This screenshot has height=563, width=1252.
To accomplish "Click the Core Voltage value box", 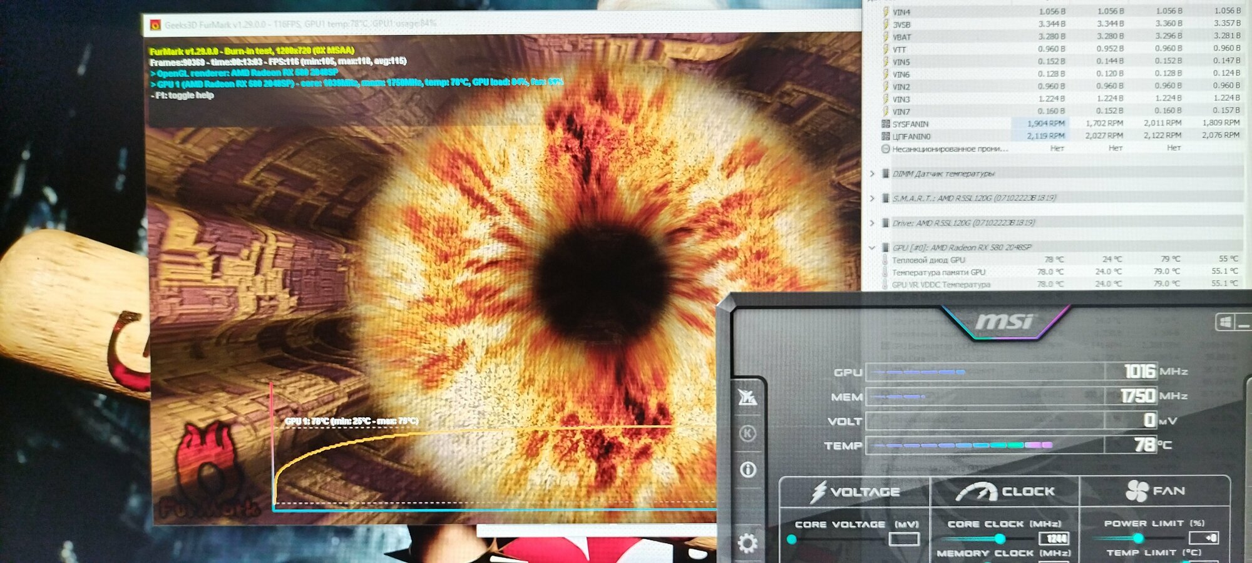I will point(904,539).
